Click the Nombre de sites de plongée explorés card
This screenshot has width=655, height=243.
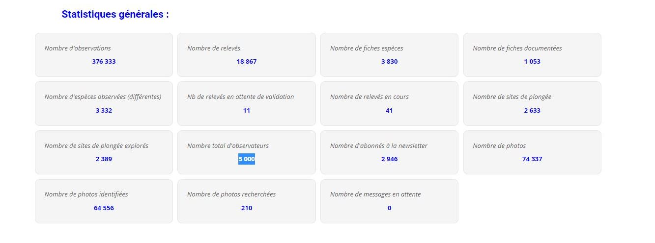point(104,152)
